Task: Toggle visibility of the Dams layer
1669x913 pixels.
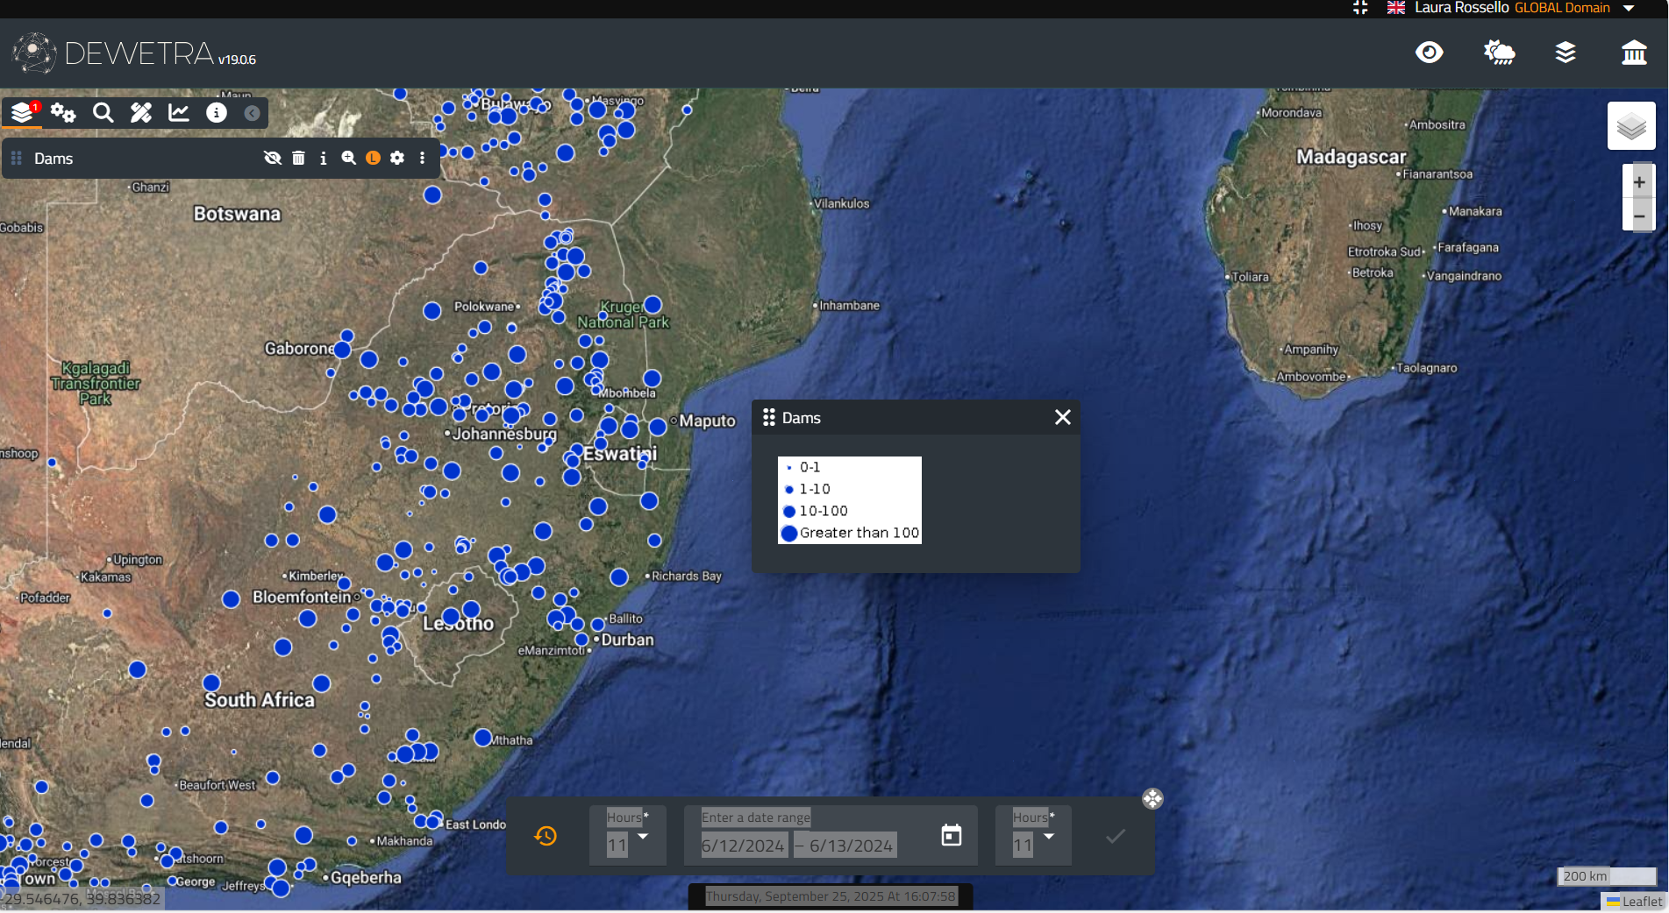Action: (x=273, y=158)
